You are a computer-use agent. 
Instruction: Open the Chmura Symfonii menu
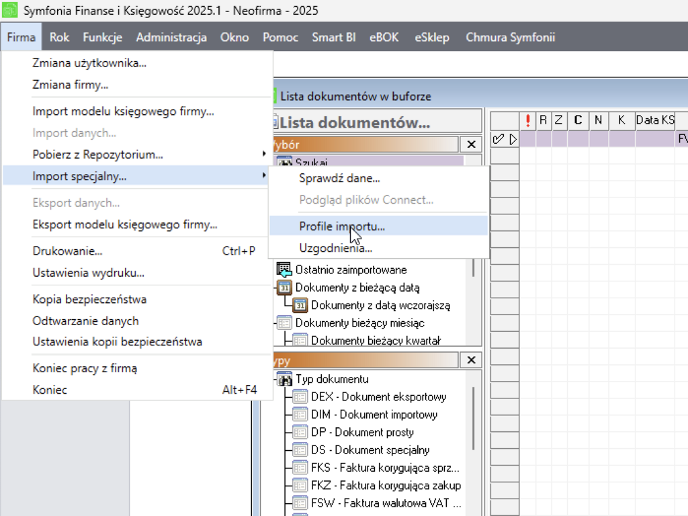tap(511, 38)
